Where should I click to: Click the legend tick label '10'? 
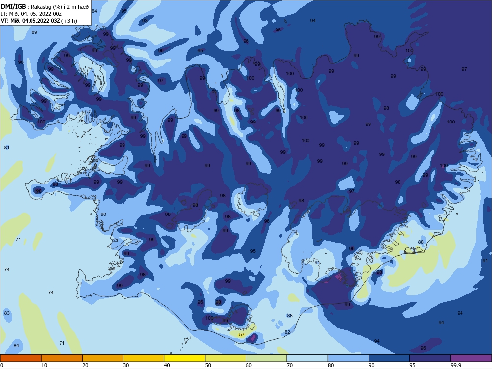click(44, 365)
